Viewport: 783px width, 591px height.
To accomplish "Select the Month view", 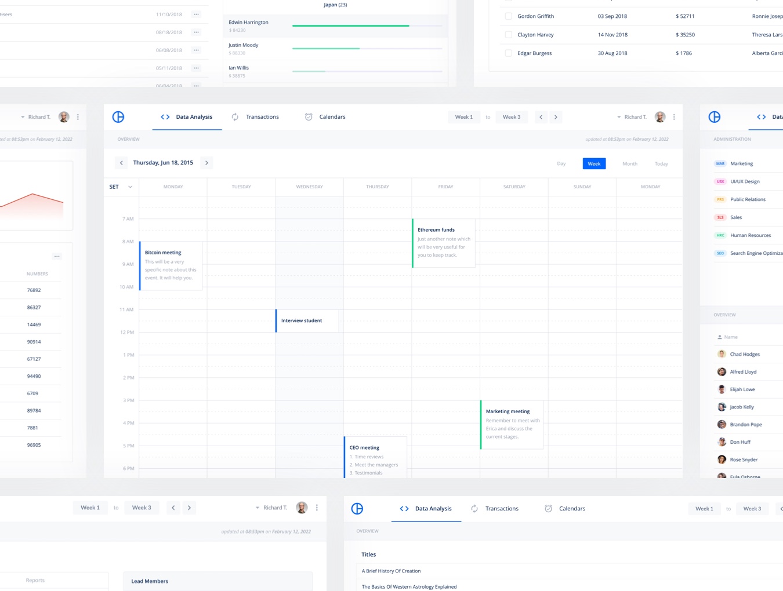I will pyautogui.click(x=630, y=163).
